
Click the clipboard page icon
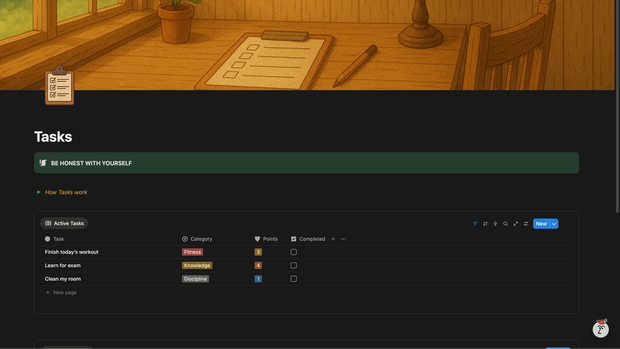pos(59,86)
